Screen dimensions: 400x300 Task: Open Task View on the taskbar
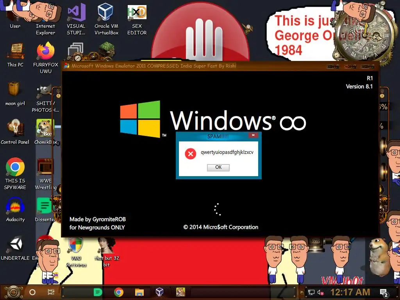tap(51, 292)
